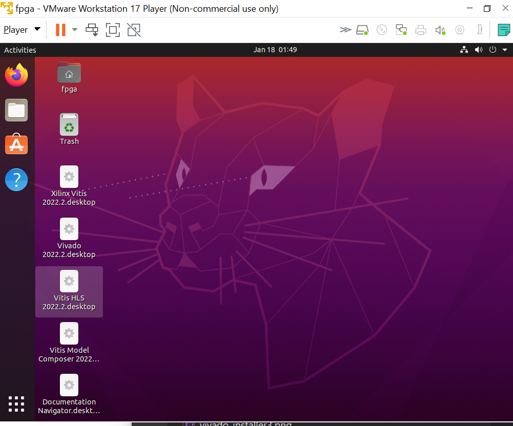Click the USB camera device icon

point(460,30)
